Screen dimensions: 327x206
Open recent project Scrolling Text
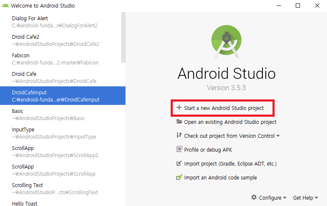click(63, 188)
